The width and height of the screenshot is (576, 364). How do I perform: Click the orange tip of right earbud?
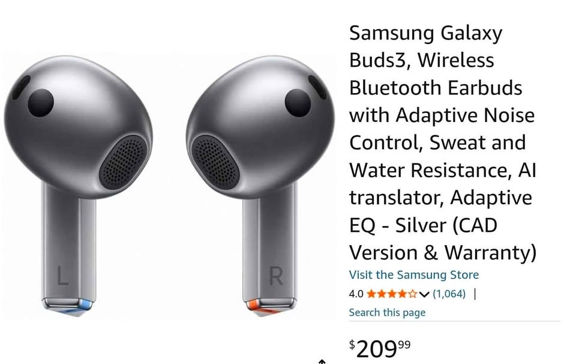tap(253, 305)
